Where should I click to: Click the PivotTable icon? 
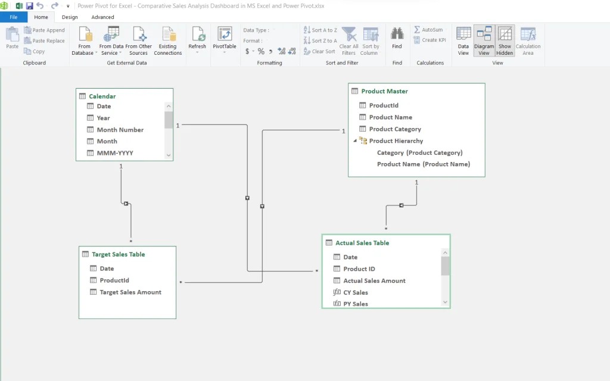225,34
